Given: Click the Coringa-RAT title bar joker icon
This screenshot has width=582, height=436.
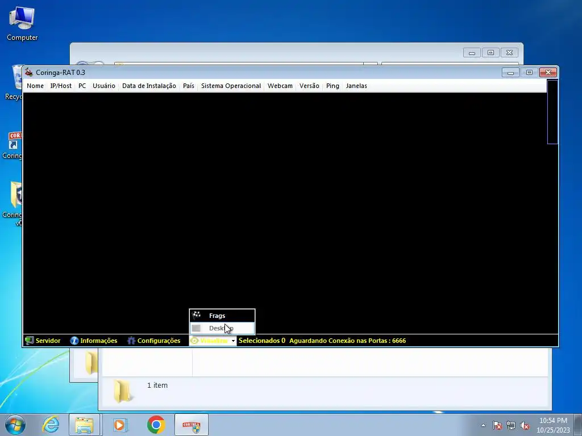Looking at the screenshot, I should click(x=29, y=72).
